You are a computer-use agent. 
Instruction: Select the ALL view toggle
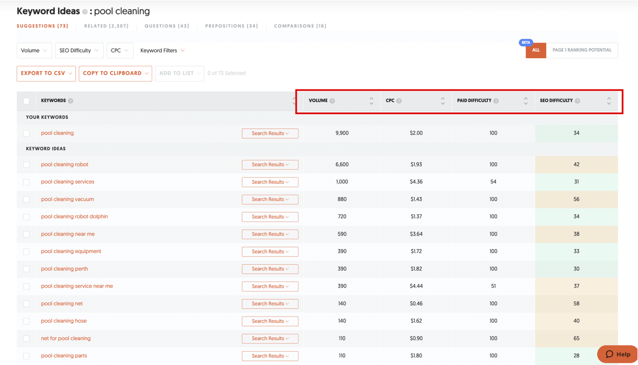(x=536, y=50)
